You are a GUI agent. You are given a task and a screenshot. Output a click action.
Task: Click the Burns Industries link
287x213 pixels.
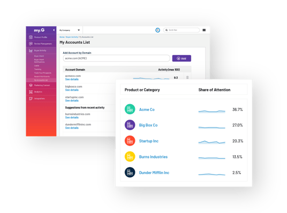pyautogui.click(x=153, y=157)
